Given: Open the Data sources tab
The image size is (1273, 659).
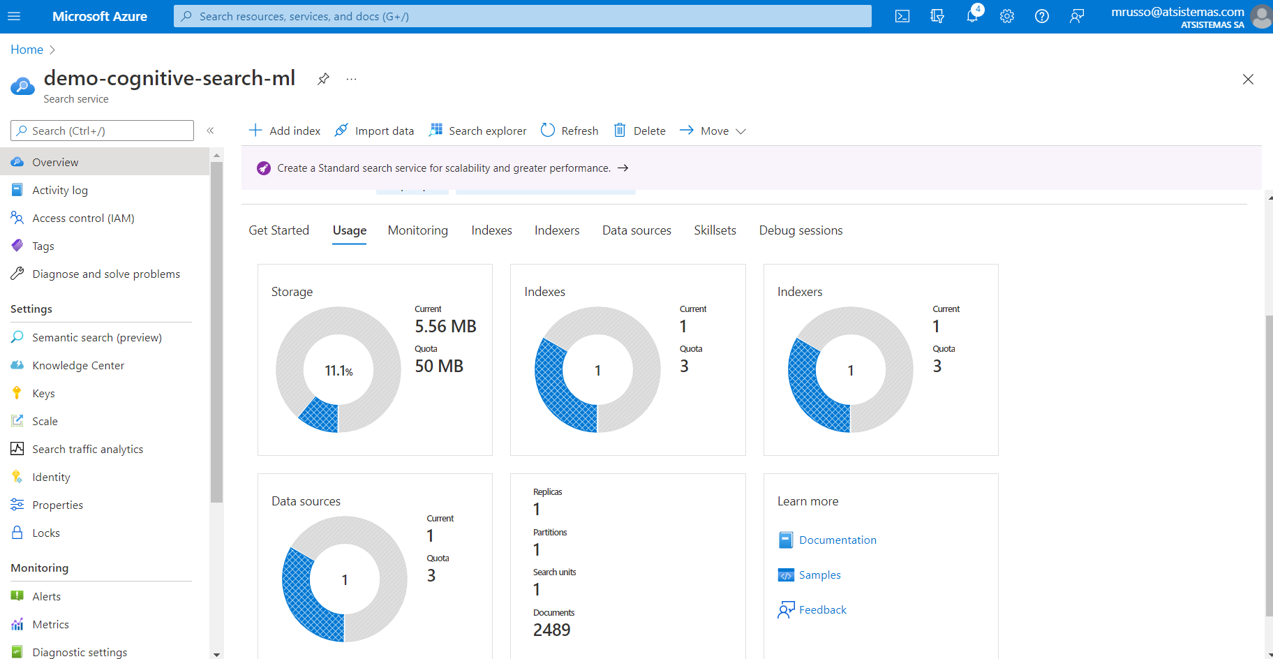Looking at the screenshot, I should click(636, 230).
